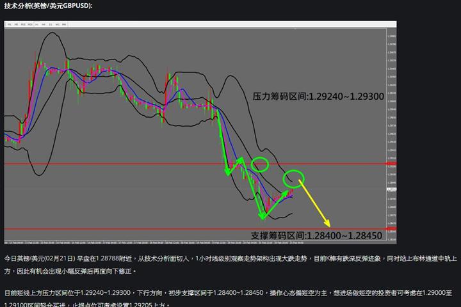Click the 技术分析 GBPUSD heading
The image size is (461, 307).
48,6
